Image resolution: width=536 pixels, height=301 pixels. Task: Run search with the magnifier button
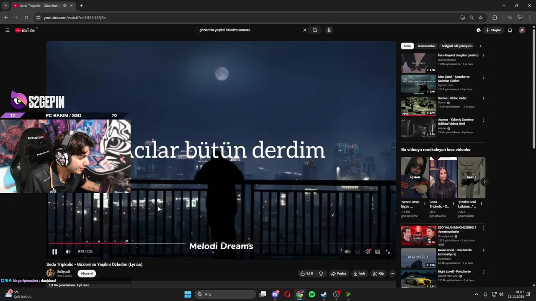315,30
